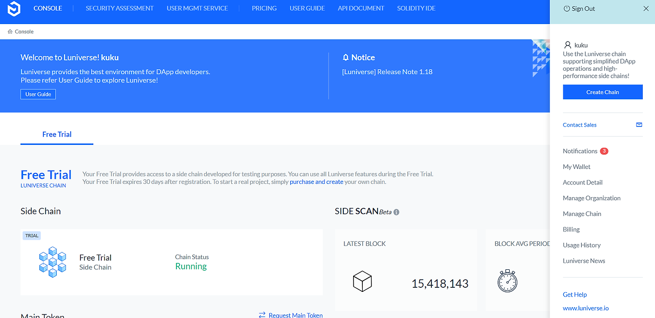
Task: Select the Free Trial tab
Action: tap(57, 134)
